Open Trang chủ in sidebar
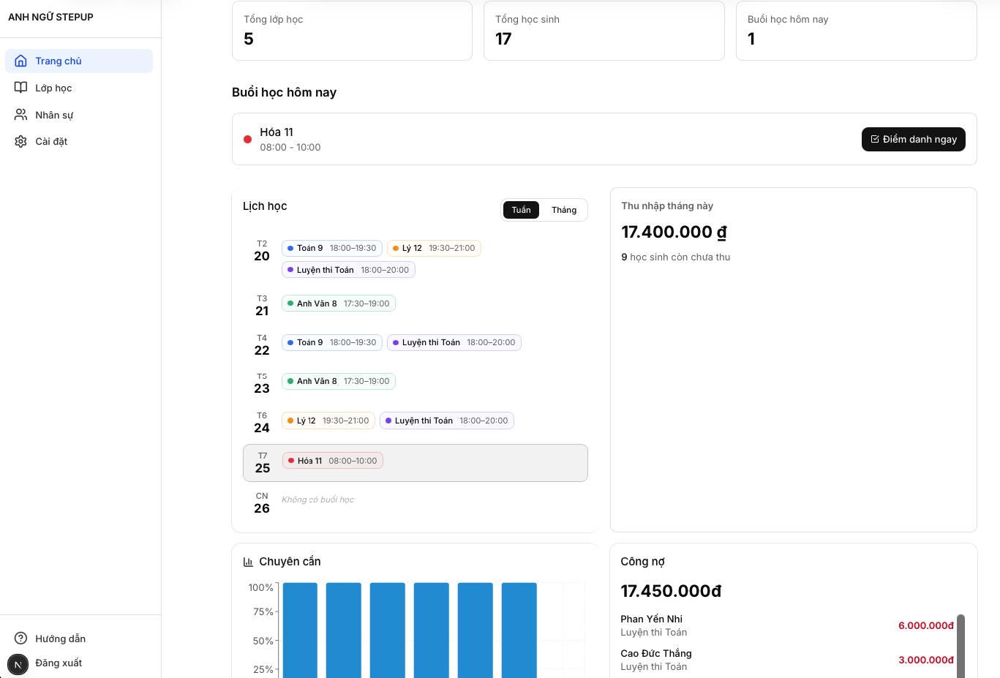The image size is (1000, 678). pos(79,61)
